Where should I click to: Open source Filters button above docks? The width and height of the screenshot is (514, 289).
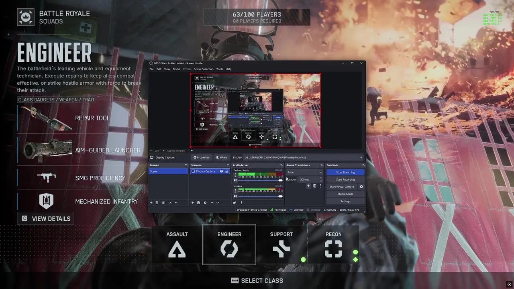222,157
